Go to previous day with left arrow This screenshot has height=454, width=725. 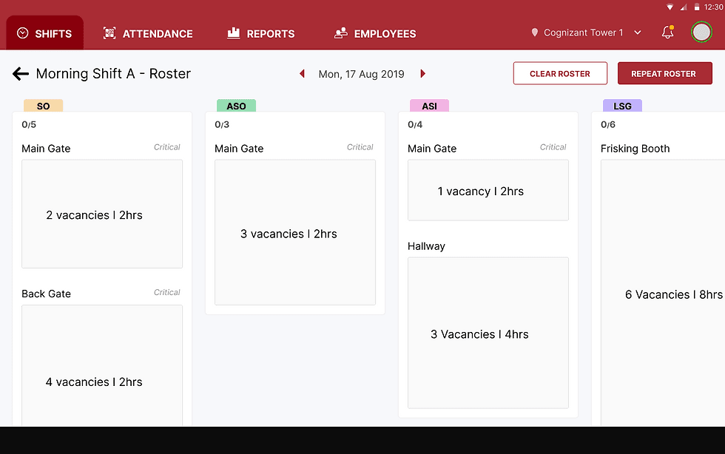(x=302, y=73)
